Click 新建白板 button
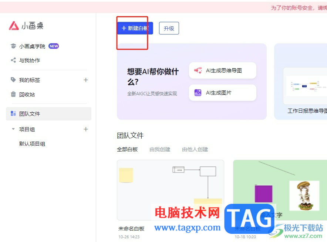 (135, 28)
